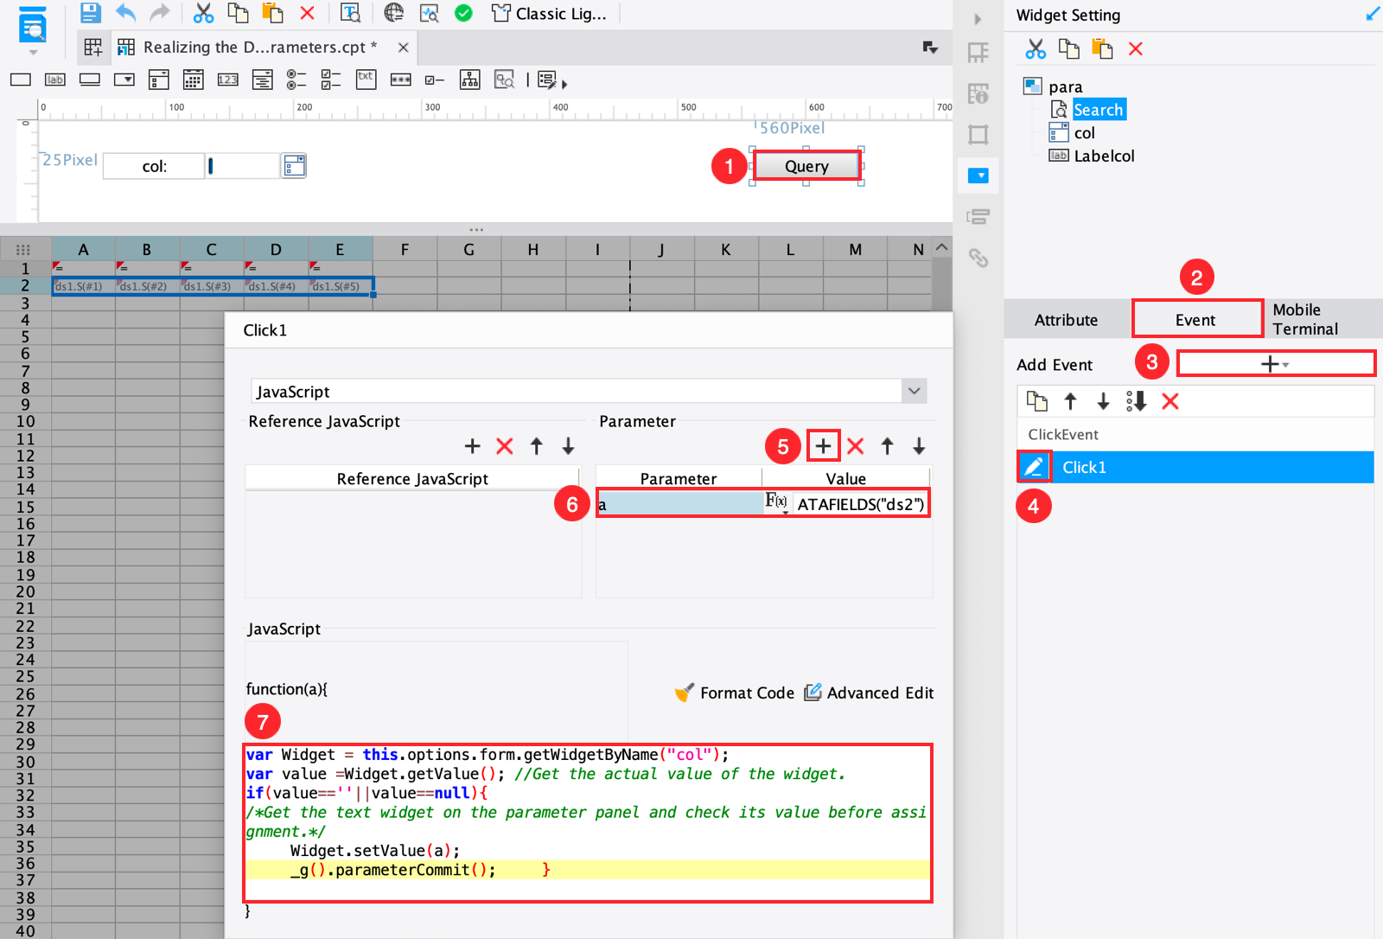Select the col drop-down widget on parameter panel
Screen dimensions: 1383x939
point(256,166)
